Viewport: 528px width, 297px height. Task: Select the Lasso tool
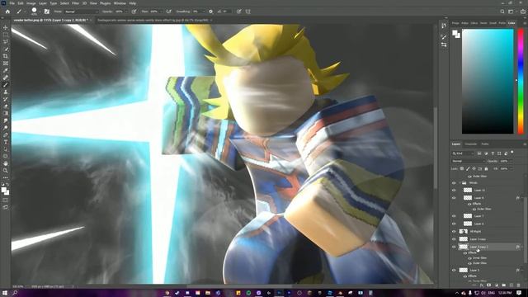[6, 41]
